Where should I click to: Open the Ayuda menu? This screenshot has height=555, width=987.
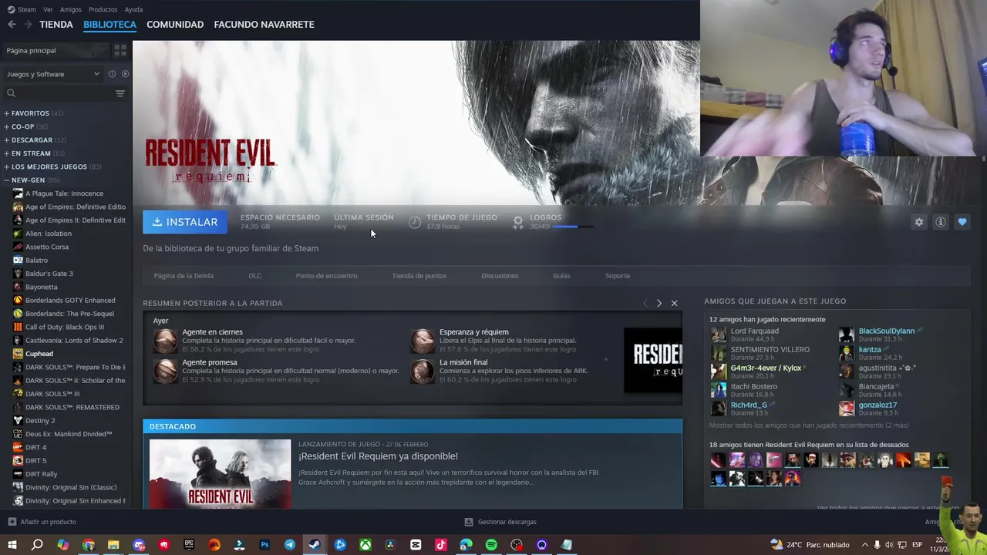click(x=133, y=9)
